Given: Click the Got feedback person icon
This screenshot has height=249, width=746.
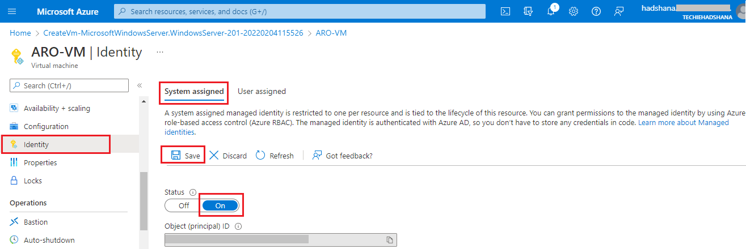Looking at the screenshot, I should pos(317,155).
